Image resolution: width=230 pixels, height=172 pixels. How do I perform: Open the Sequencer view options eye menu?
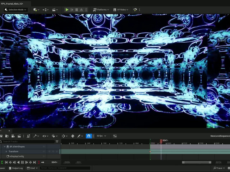[45, 136]
